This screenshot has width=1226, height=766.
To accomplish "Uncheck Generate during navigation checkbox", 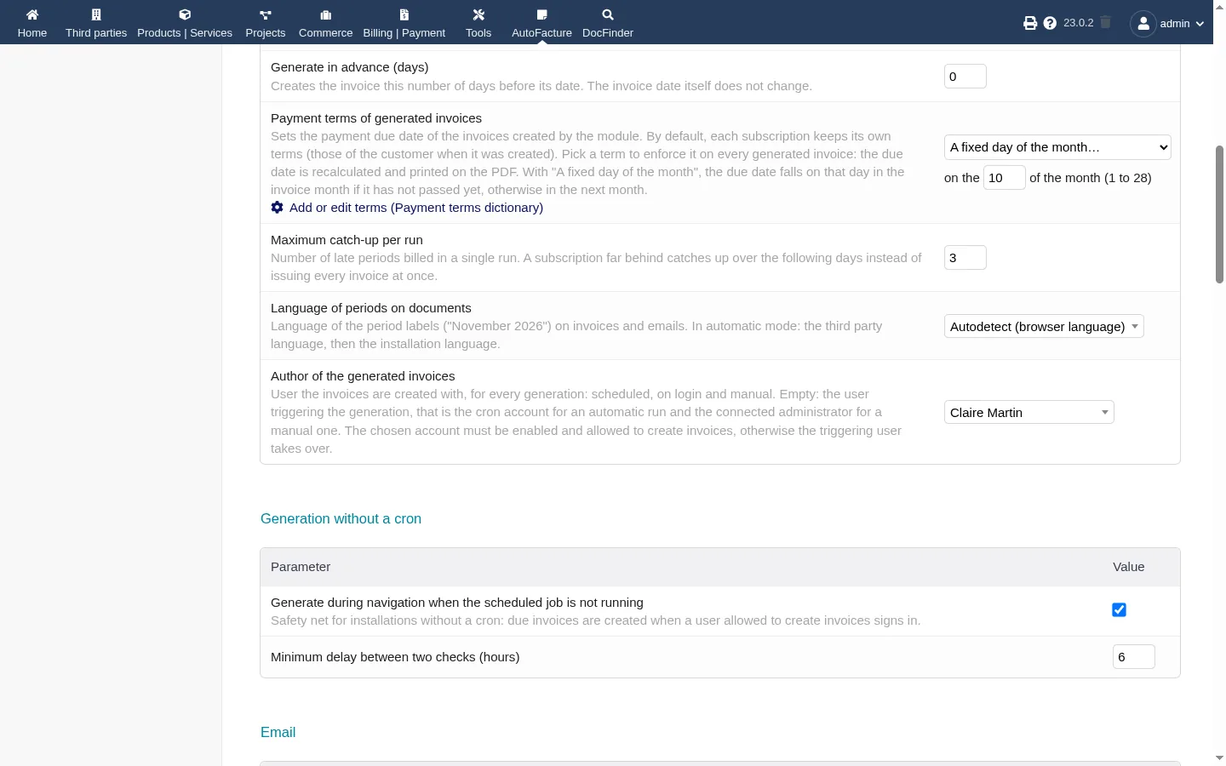I will coord(1119,609).
